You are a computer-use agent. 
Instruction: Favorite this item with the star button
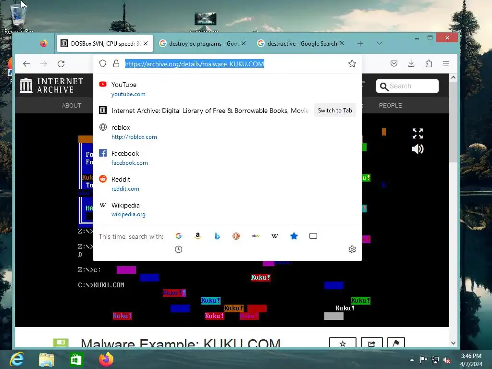(343, 343)
